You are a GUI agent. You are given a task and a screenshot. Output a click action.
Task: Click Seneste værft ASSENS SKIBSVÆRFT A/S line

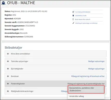21,22
